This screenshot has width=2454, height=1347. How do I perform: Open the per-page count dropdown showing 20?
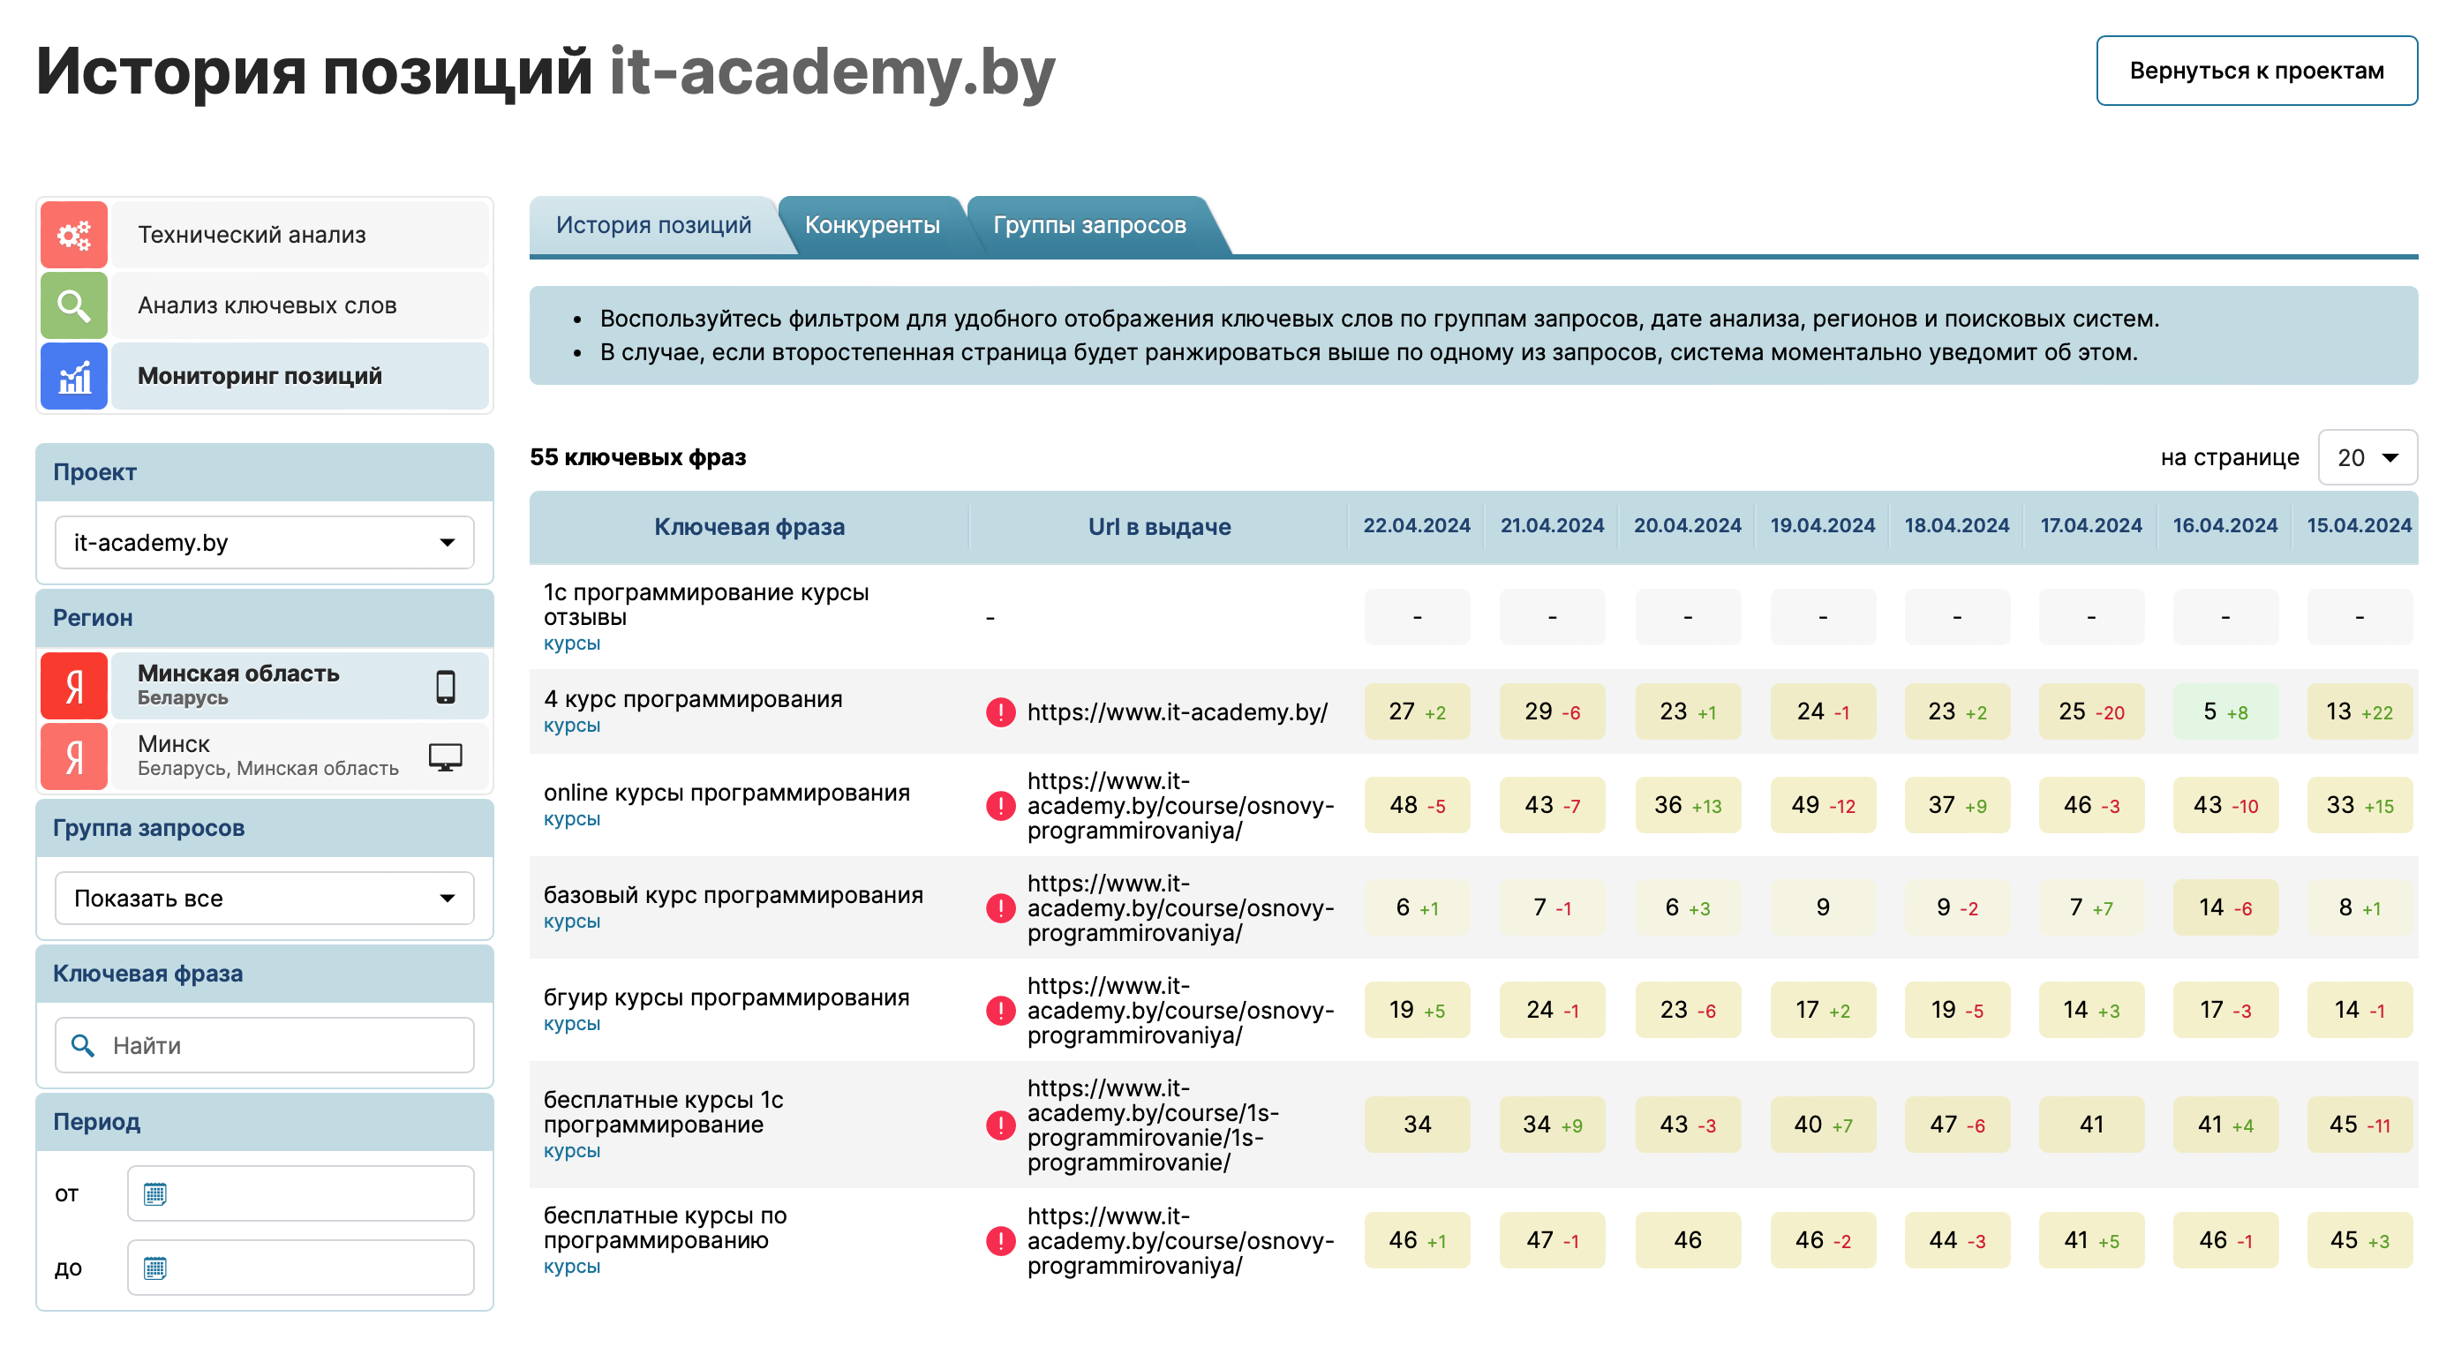coord(2367,457)
